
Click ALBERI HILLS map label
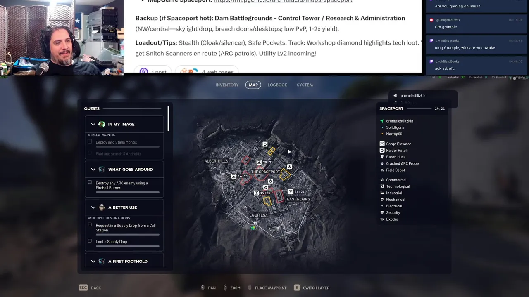tap(216, 161)
